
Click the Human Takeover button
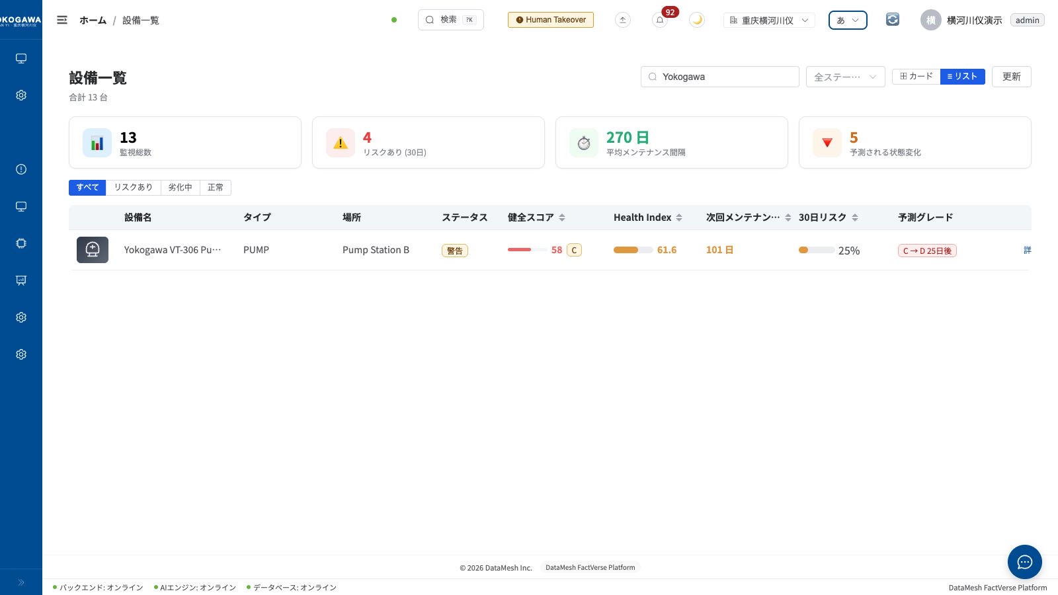(x=551, y=20)
